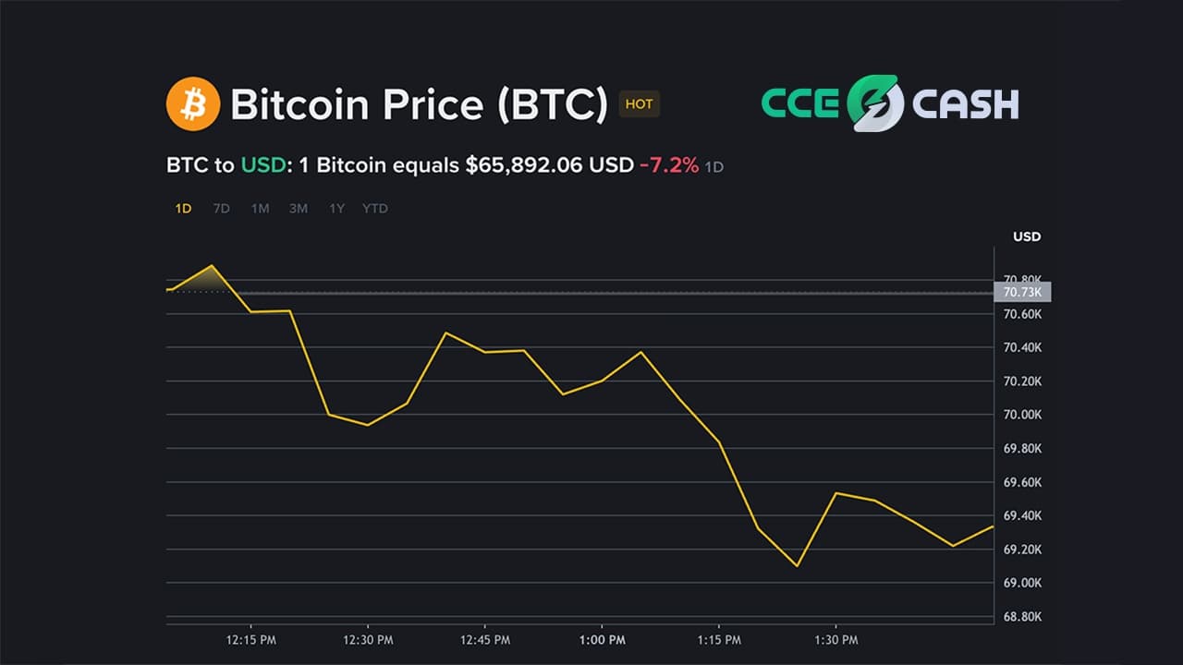Show the 3M price range
1183x665 pixels.
(298, 209)
